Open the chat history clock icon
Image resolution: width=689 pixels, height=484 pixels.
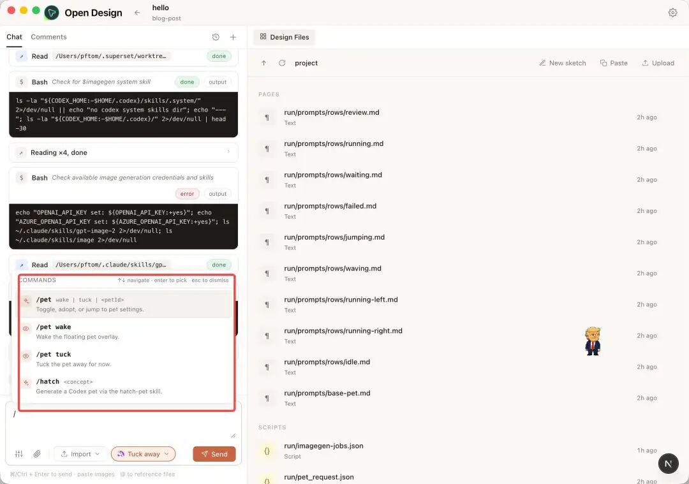tap(216, 38)
